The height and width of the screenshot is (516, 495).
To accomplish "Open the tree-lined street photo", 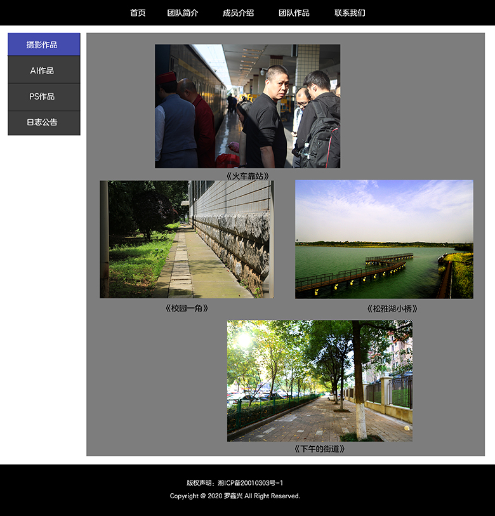I will tap(320, 381).
